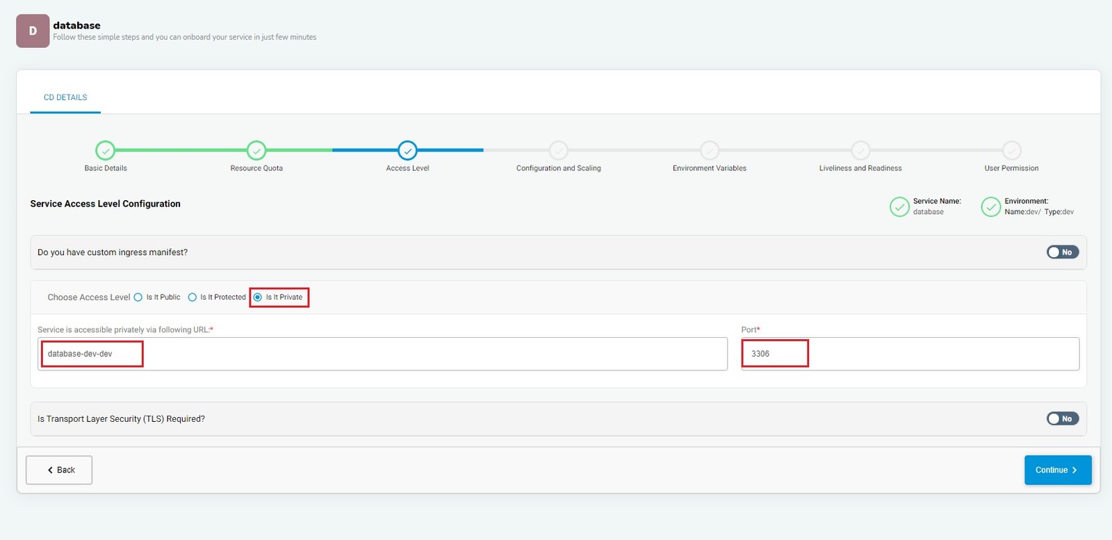Jump to Configuration and Scaling step
The image size is (1112, 540).
(x=558, y=150)
